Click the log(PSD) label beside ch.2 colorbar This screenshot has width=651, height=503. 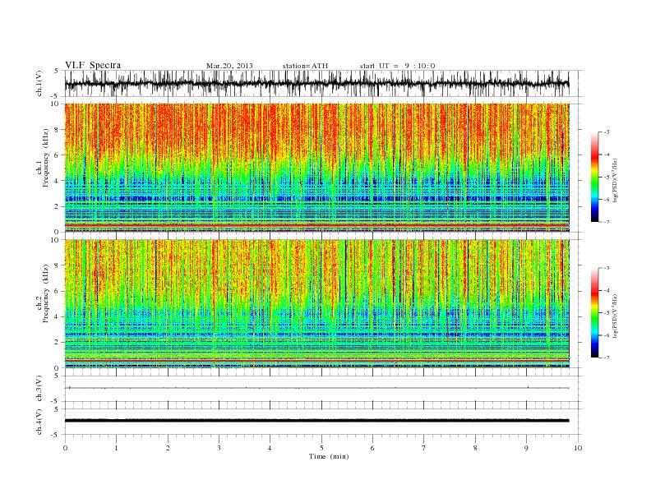pyautogui.click(x=615, y=316)
